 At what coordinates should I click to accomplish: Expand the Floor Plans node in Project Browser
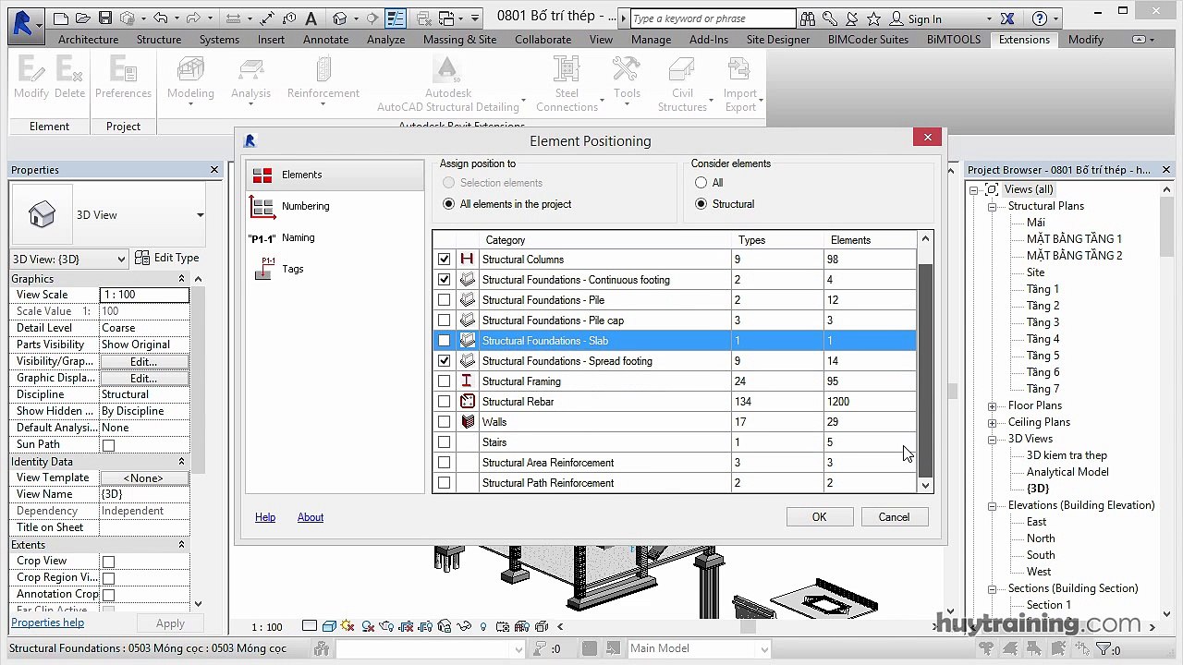coord(992,406)
